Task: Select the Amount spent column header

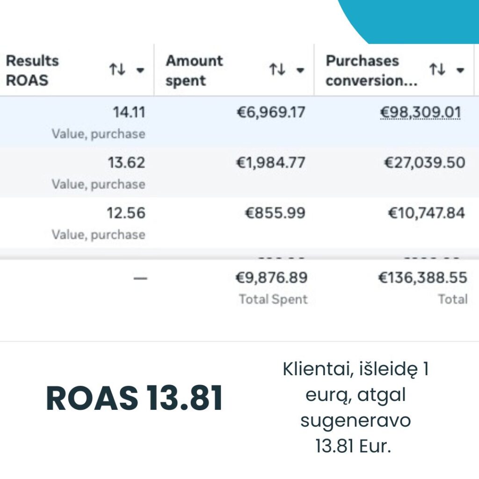Action: click(x=194, y=70)
